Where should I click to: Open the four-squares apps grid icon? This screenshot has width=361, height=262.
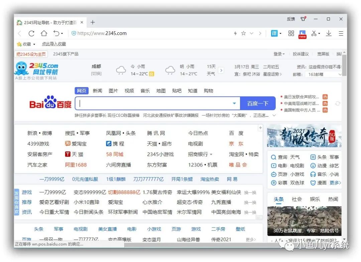(291, 33)
